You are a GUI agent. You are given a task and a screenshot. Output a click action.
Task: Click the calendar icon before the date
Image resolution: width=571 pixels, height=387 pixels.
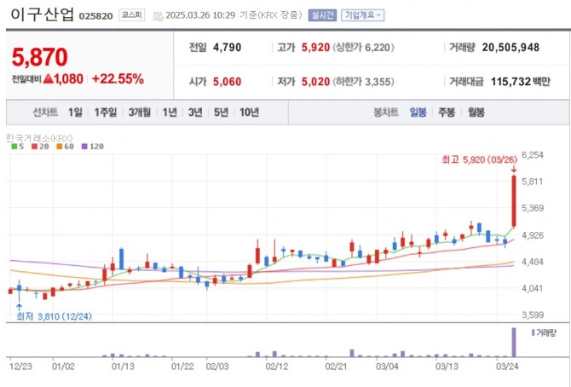(158, 16)
